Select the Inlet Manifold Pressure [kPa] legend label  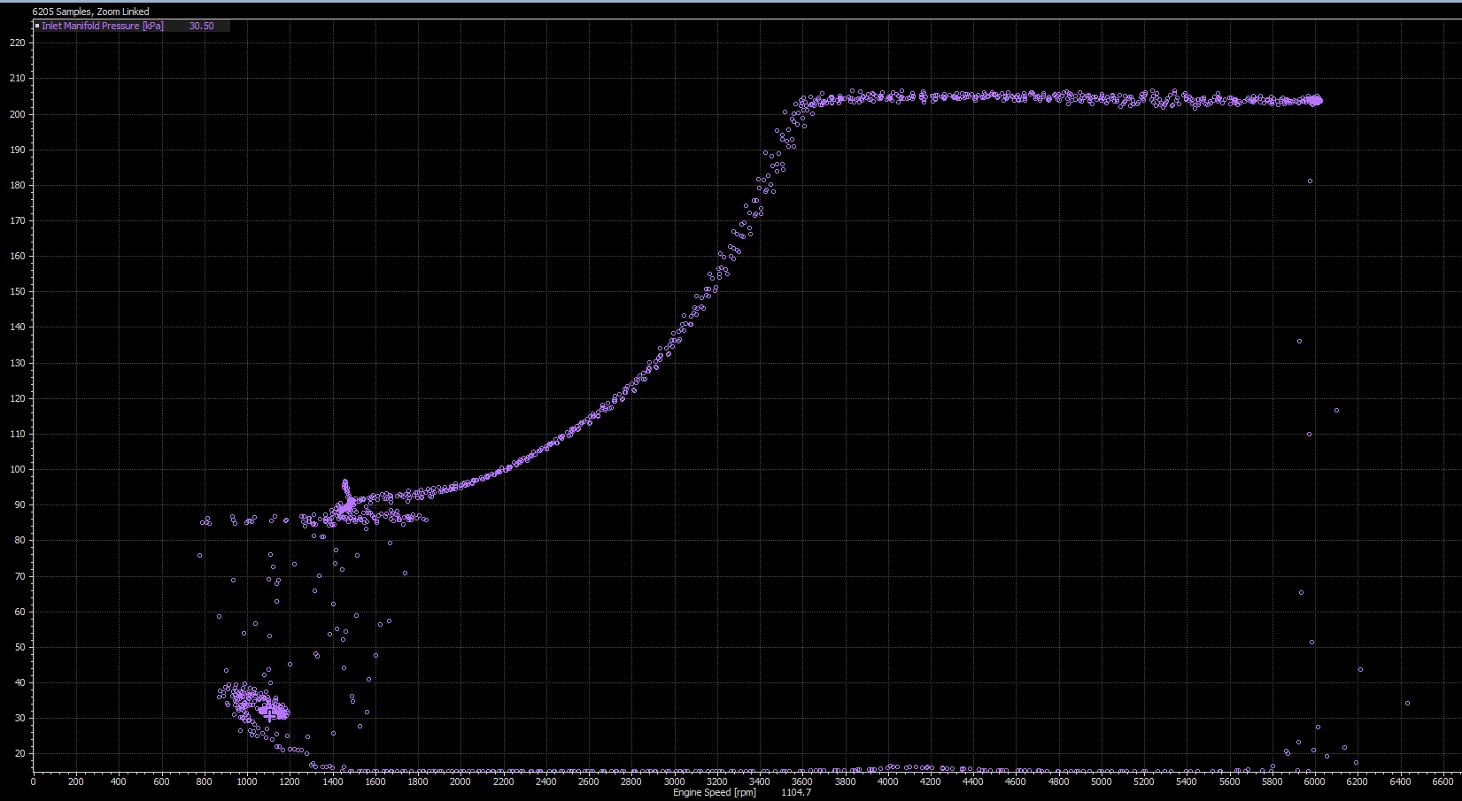click(x=102, y=27)
